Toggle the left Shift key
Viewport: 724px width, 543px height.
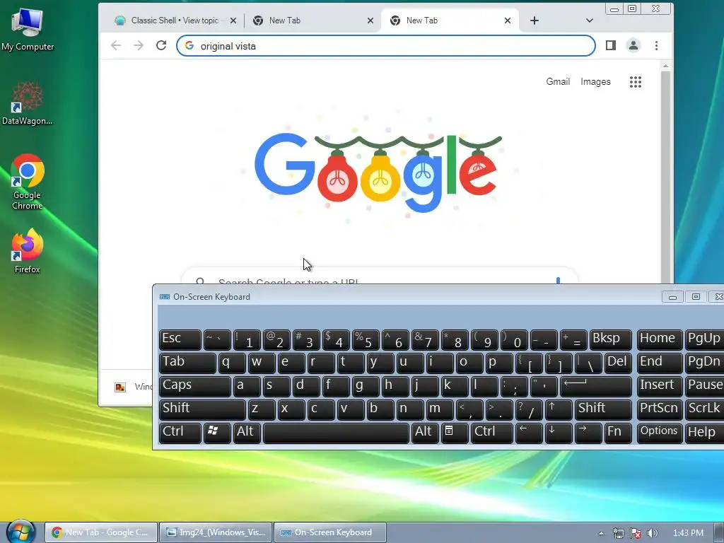(202, 409)
